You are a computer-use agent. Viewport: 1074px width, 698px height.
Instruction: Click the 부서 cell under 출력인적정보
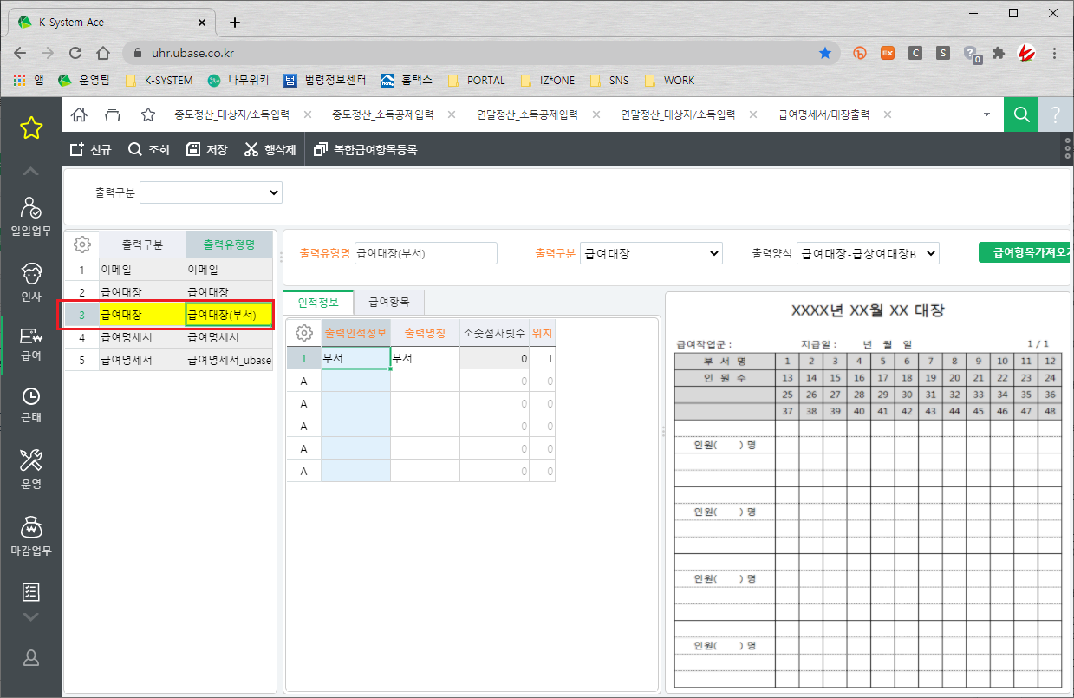[355, 358]
